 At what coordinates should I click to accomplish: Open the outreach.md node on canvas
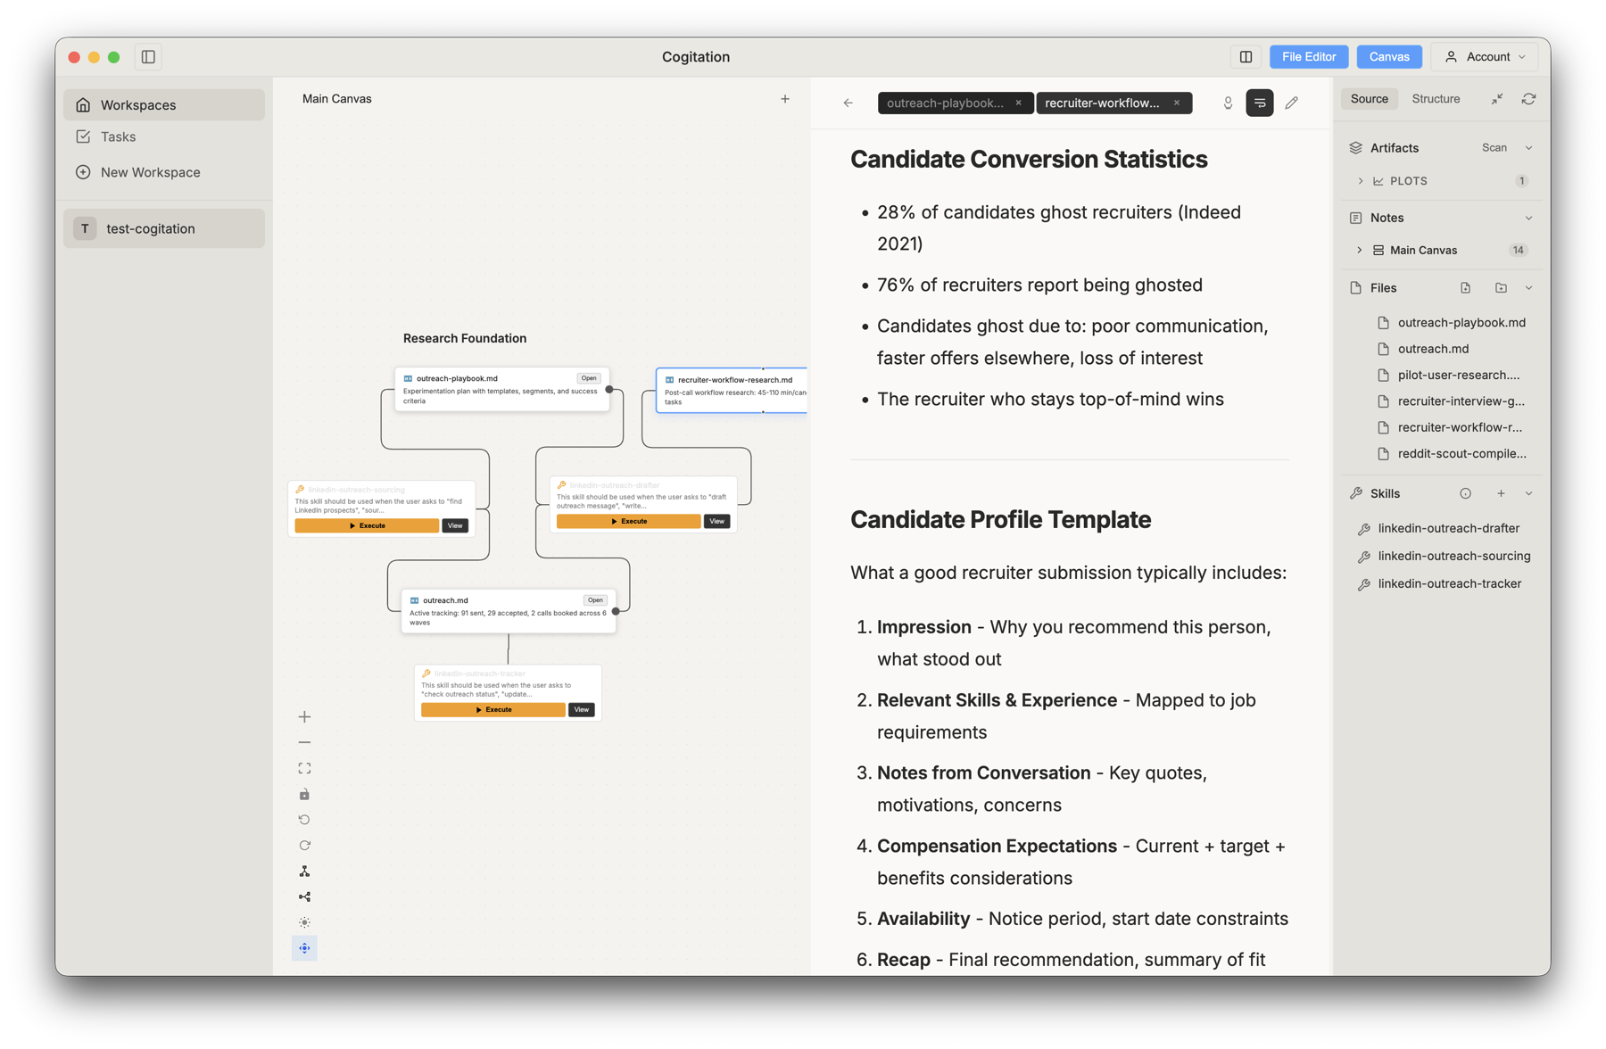click(x=594, y=599)
